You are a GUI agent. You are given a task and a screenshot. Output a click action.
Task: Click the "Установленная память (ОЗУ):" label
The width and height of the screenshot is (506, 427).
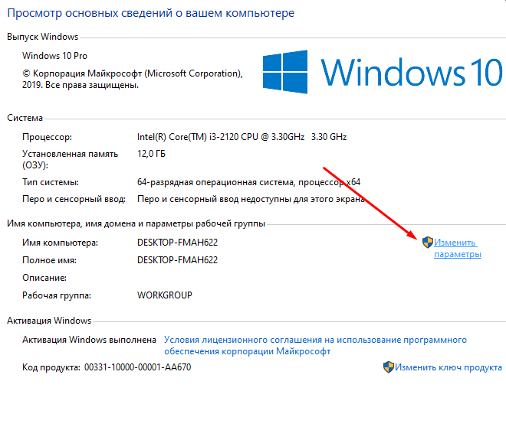[70, 159]
